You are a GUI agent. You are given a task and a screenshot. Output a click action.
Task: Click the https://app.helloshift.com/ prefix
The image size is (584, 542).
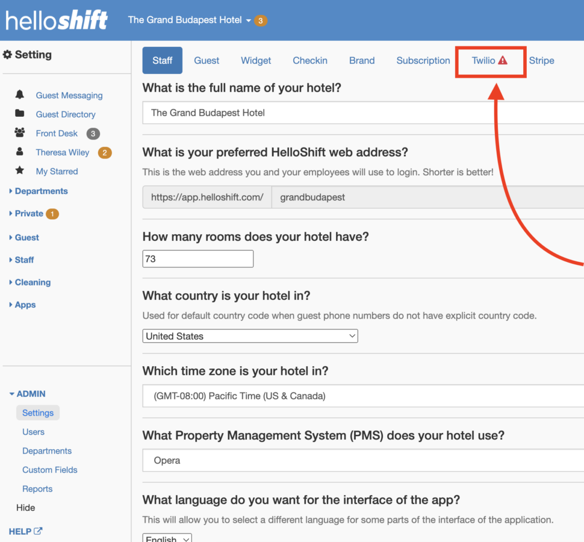pyautogui.click(x=207, y=197)
